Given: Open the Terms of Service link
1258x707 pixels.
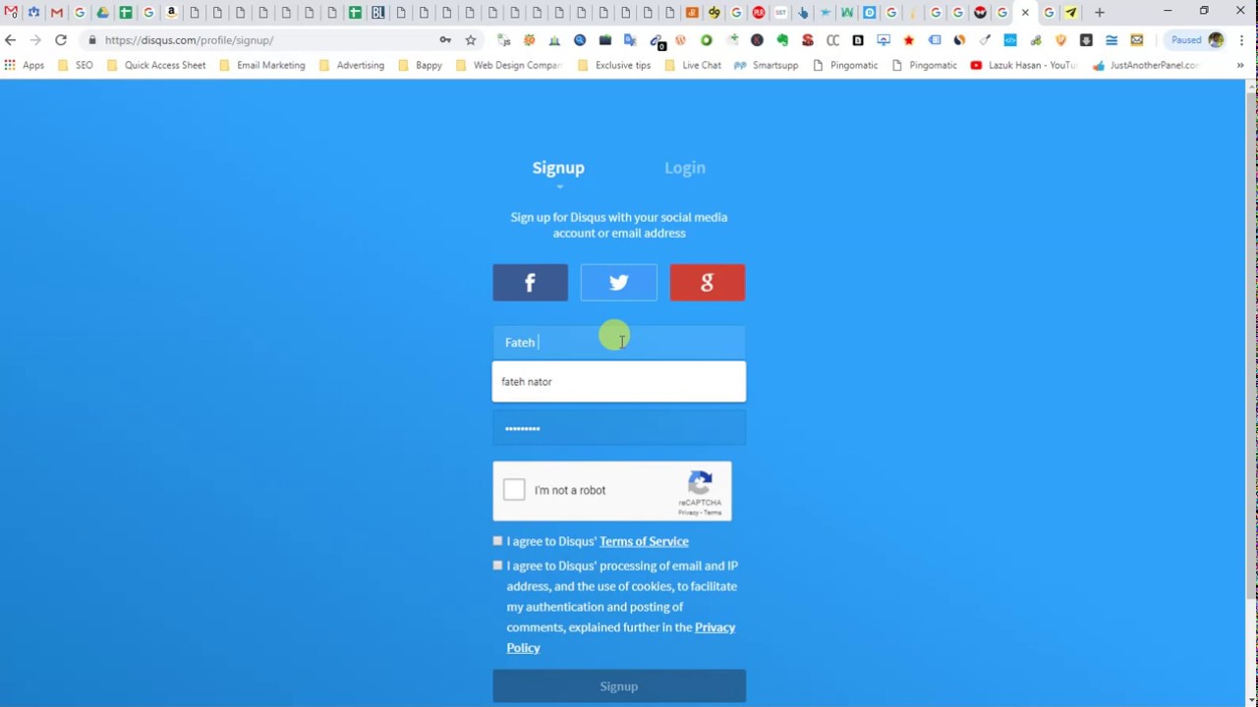Looking at the screenshot, I should coord(644,541).
